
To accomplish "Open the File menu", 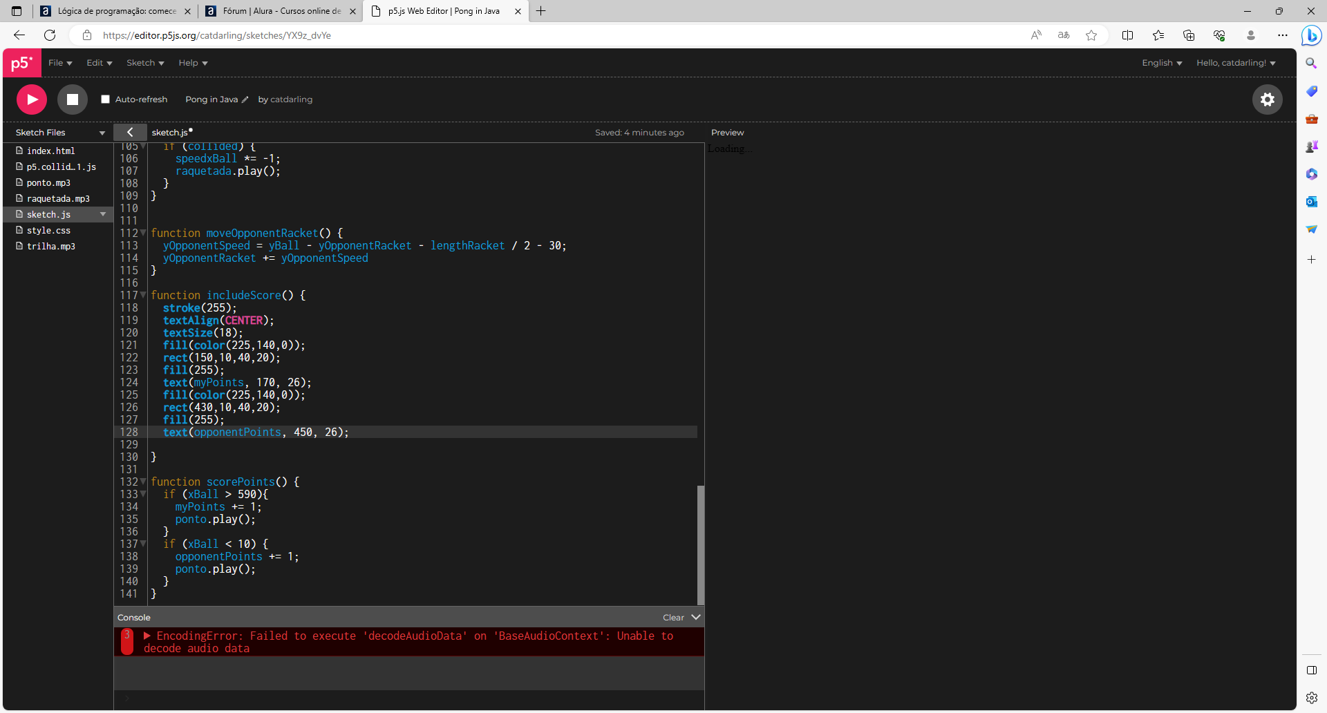I will [x=60, y=63].
